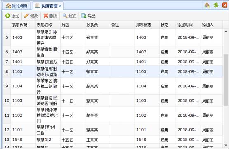Click the scrollbar up arrow
Image resolution: width=229 pixels, height=149 pixels.
(226, 32)
